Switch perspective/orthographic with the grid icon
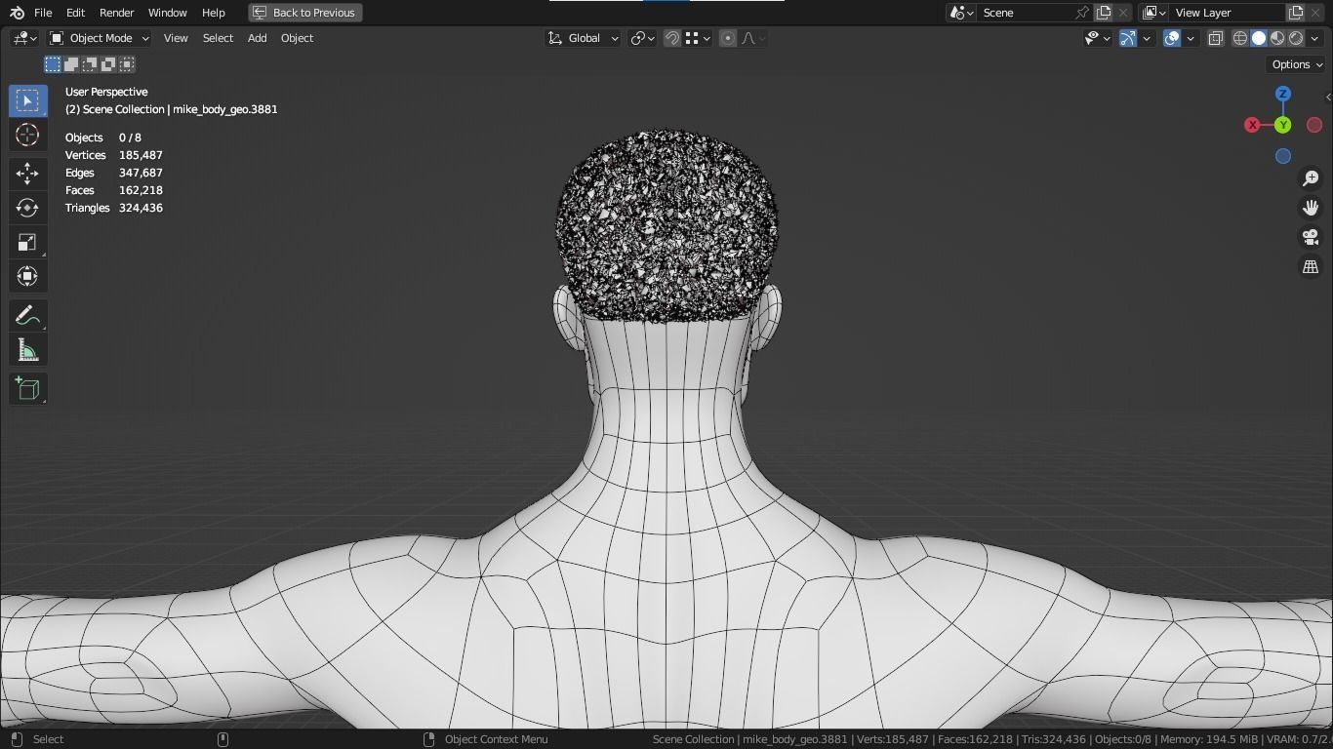Screen dimensions: 1333x749 (x=1311, y=266)
